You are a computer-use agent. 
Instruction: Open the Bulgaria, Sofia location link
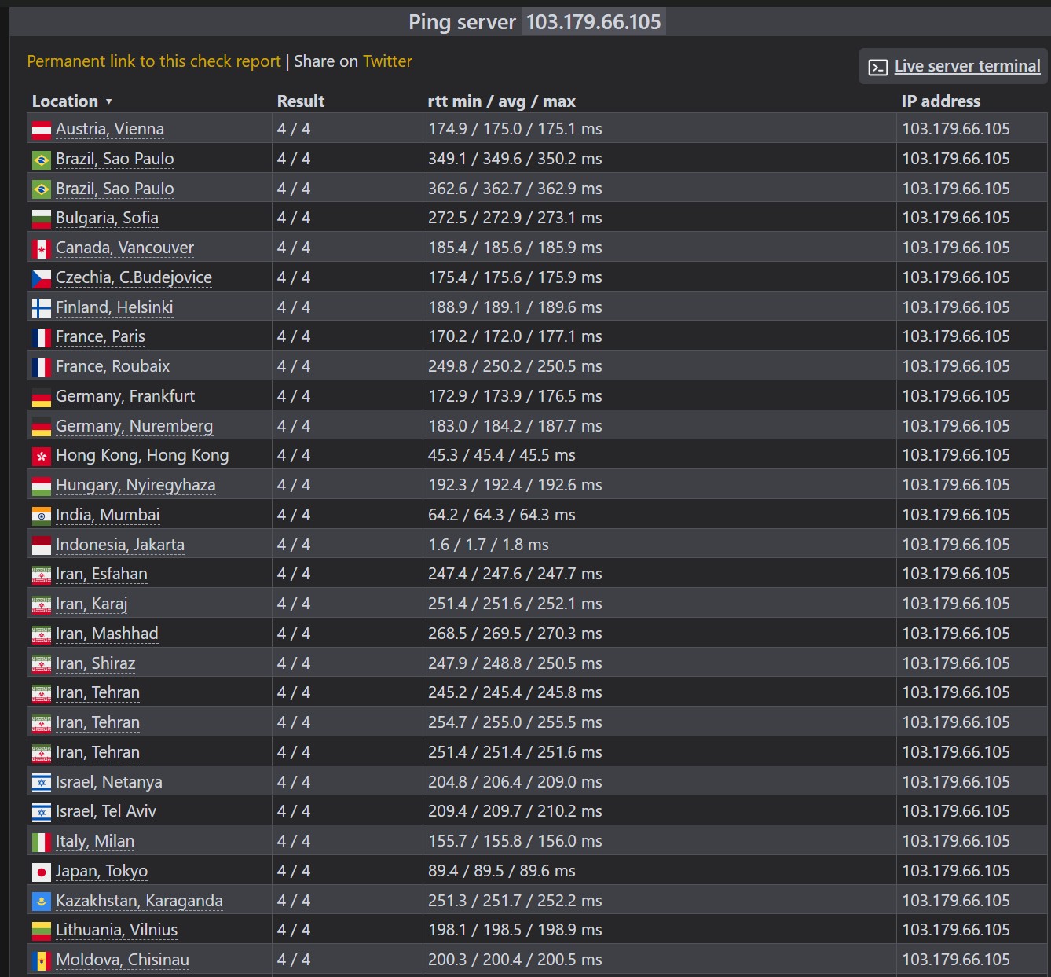(107, 218)
